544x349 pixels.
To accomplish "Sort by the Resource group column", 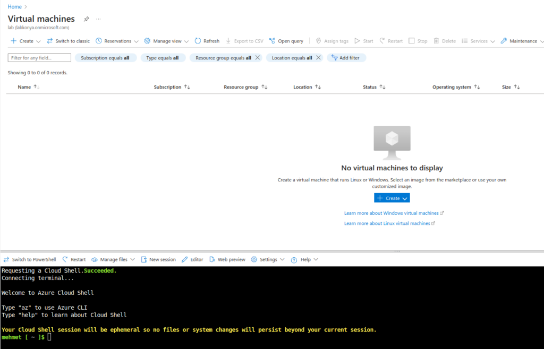I will (245, 87).
